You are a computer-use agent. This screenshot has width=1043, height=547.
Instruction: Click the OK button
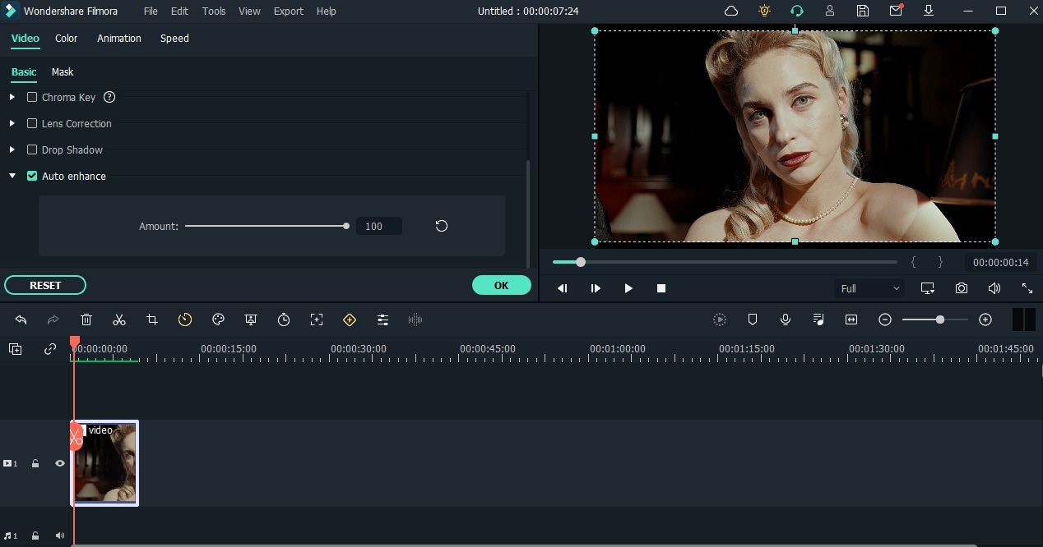(502, 285)
